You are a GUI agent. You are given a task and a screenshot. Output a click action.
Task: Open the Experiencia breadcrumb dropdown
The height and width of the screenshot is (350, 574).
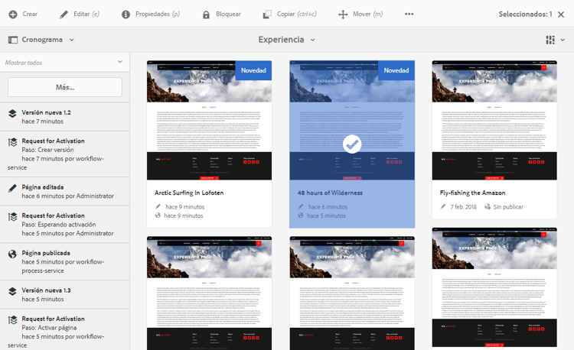click(x=312, y=40)
